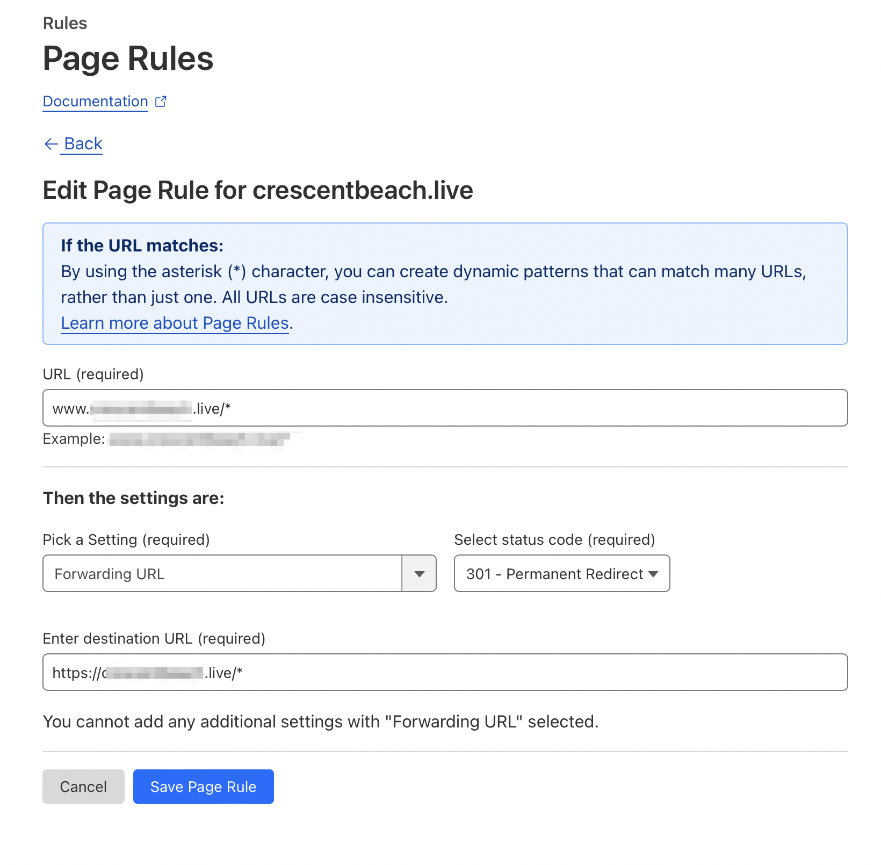
Task: Click the 'Enter destination URL (required)' label
Action: click(154, 638)
